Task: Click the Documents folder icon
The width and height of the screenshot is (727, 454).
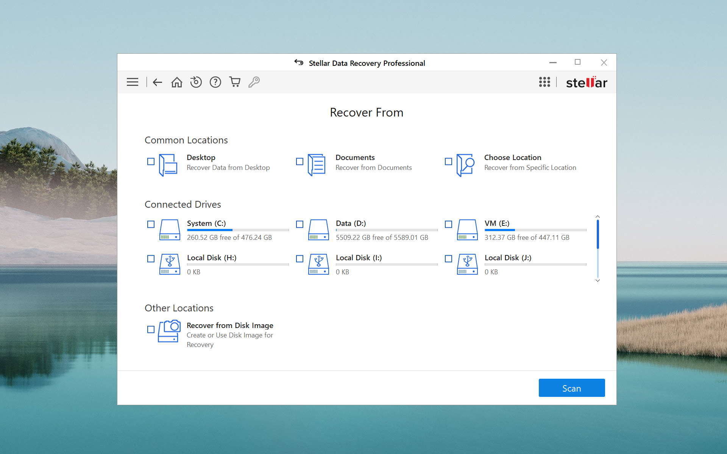Action: click(317, 165)
